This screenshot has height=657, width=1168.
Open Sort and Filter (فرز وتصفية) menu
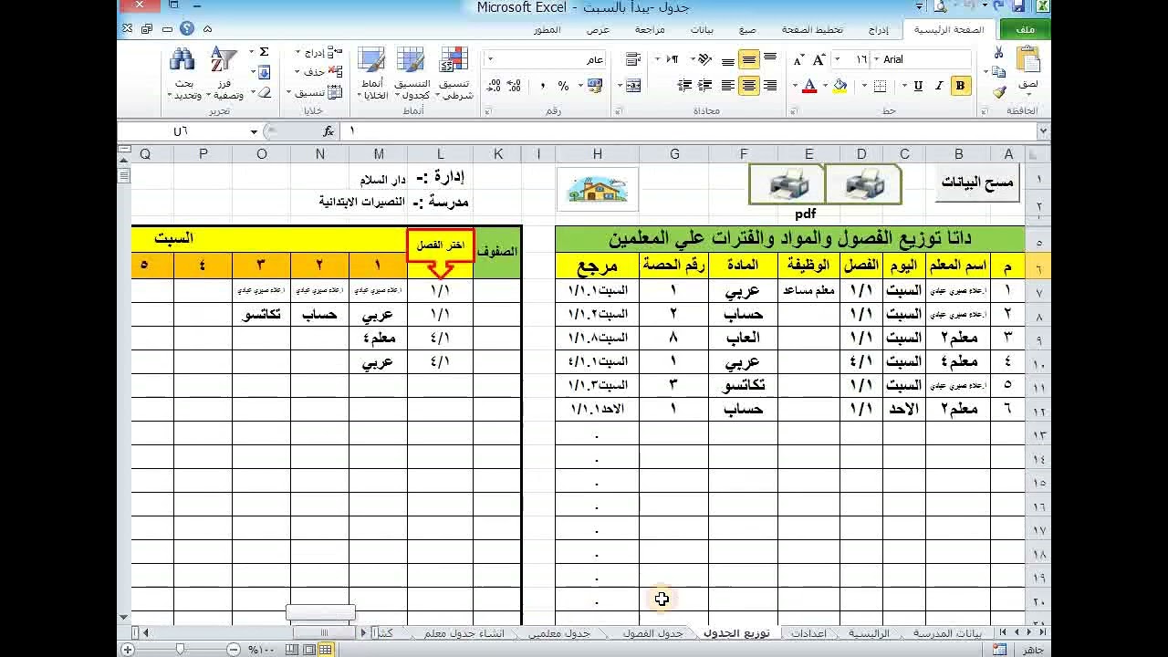coord(224,73)
